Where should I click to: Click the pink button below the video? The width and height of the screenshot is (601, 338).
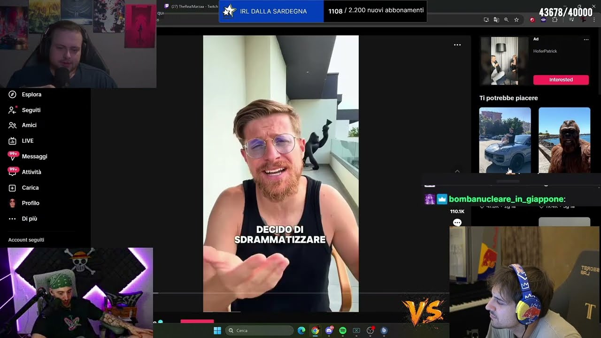(197, 322)
